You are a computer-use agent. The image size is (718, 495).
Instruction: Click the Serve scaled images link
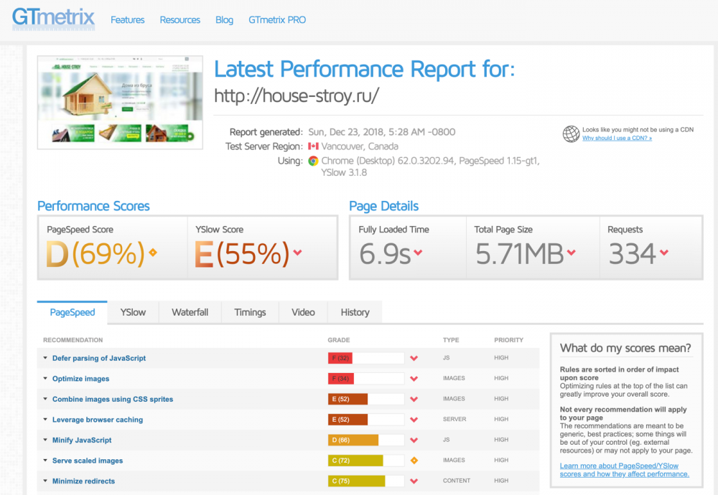coord(88,461)
